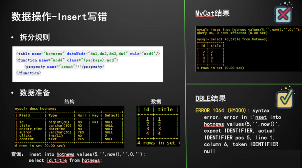
Task: Click the create_time row in desc table
Action: [x=69, y=129]
